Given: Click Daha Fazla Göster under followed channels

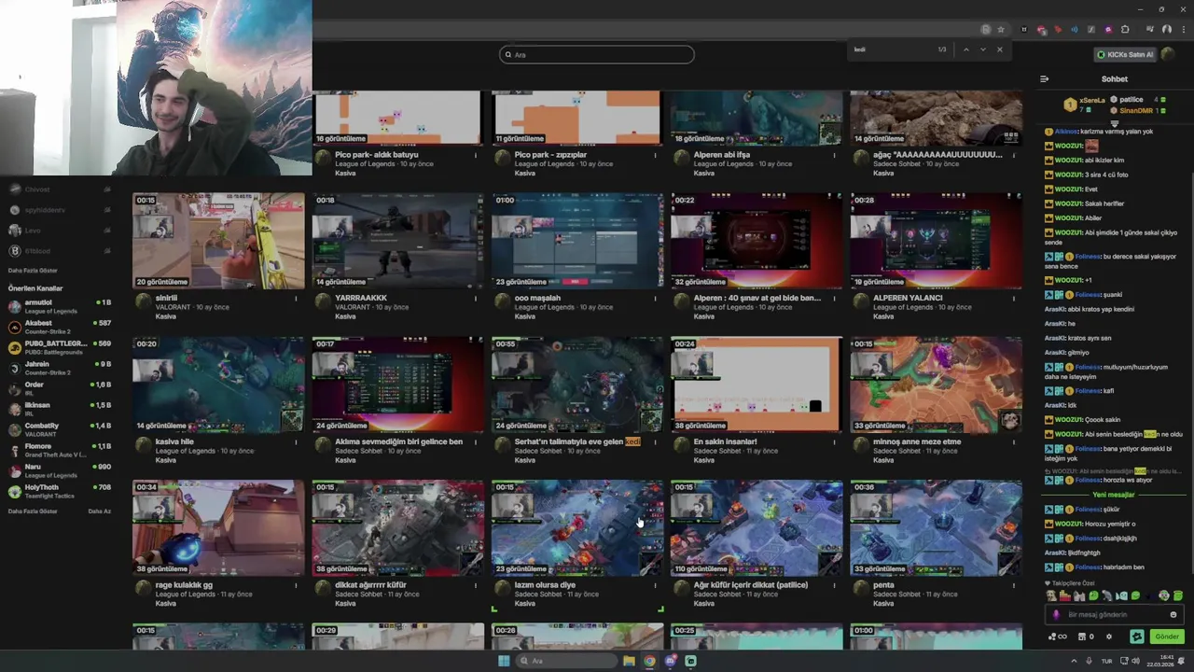Looking at the screenshot, I should pyautogui.click(x=33, y=271).
